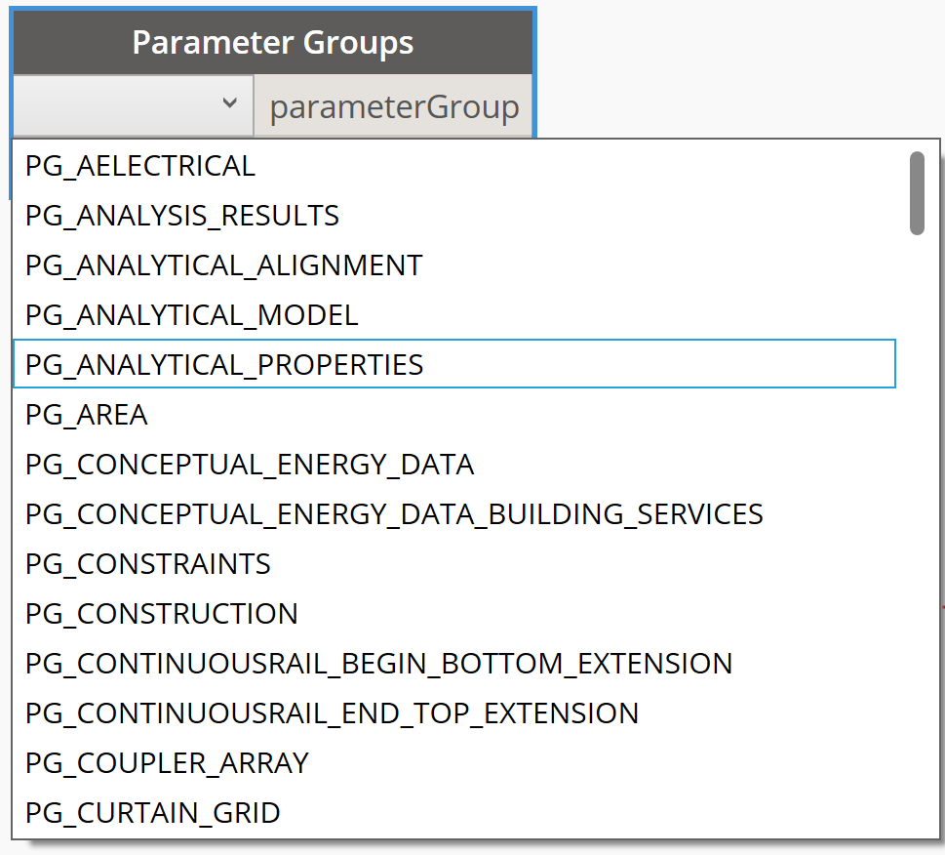Select PG_COUPLER_ARRAY entry
This screenshot has width=945, height=855.
point(167,762)
